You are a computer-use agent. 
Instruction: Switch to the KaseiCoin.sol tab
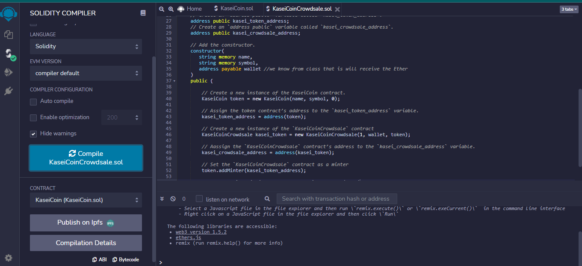[233, 9]
